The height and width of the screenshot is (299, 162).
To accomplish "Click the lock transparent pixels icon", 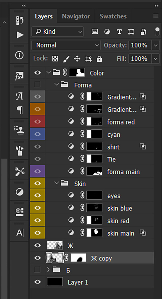I will (55, 59).
